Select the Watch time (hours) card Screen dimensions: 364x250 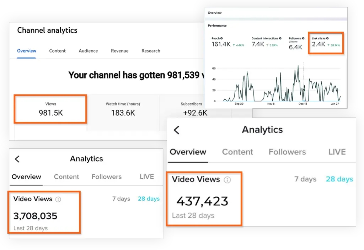[x=123, y=109]
